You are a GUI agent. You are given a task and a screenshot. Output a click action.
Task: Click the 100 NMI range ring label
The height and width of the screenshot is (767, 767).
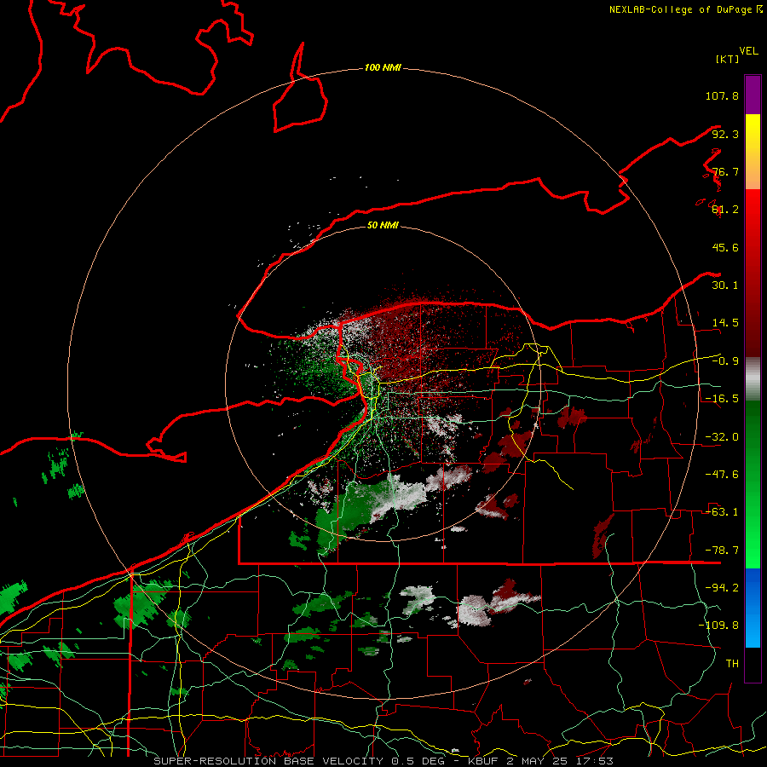383,67
